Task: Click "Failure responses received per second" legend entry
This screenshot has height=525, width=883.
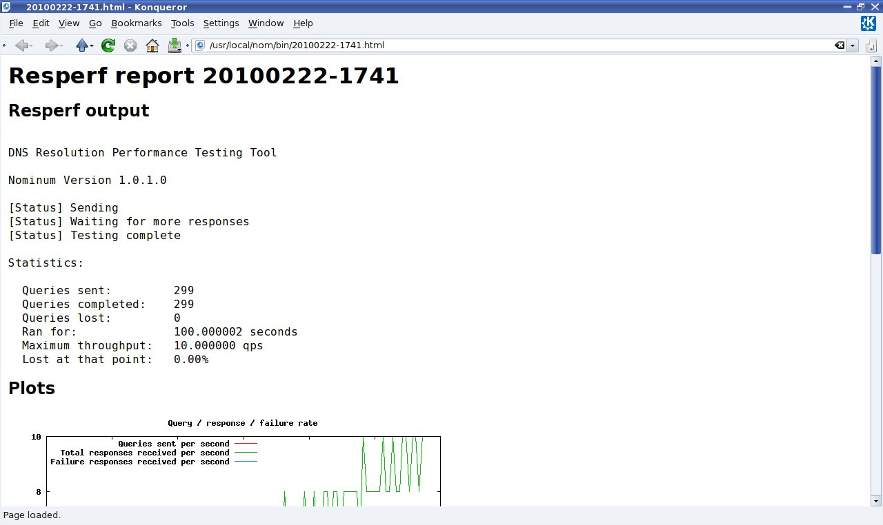Action: [154, 462]
